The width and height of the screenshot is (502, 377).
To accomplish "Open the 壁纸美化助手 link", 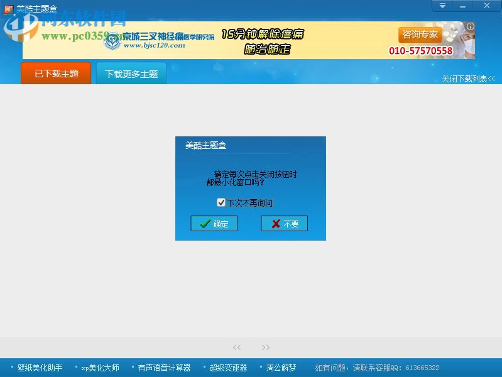I will click(x=40, y=368).
